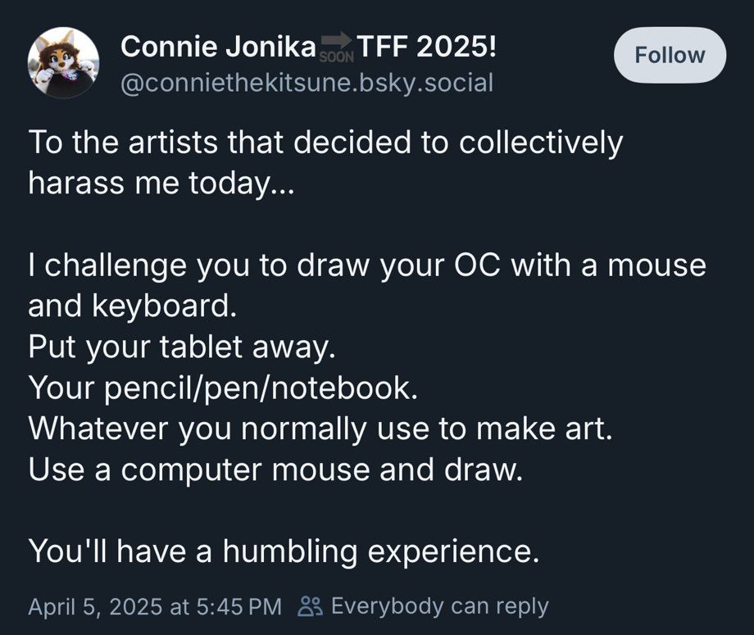Viewport: 754px width, 635px height.
Task: Click the "and keyboard." text line
Action: (132, 306)
